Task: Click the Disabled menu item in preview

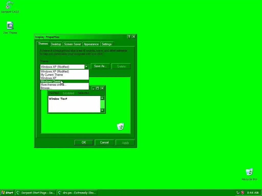Action: pyautogui.click(x=68, y=93)
